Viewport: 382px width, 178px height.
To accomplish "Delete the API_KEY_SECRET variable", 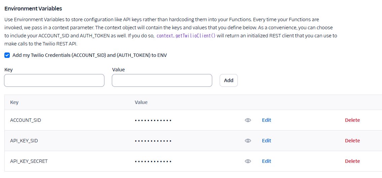I will click(352, 161).
